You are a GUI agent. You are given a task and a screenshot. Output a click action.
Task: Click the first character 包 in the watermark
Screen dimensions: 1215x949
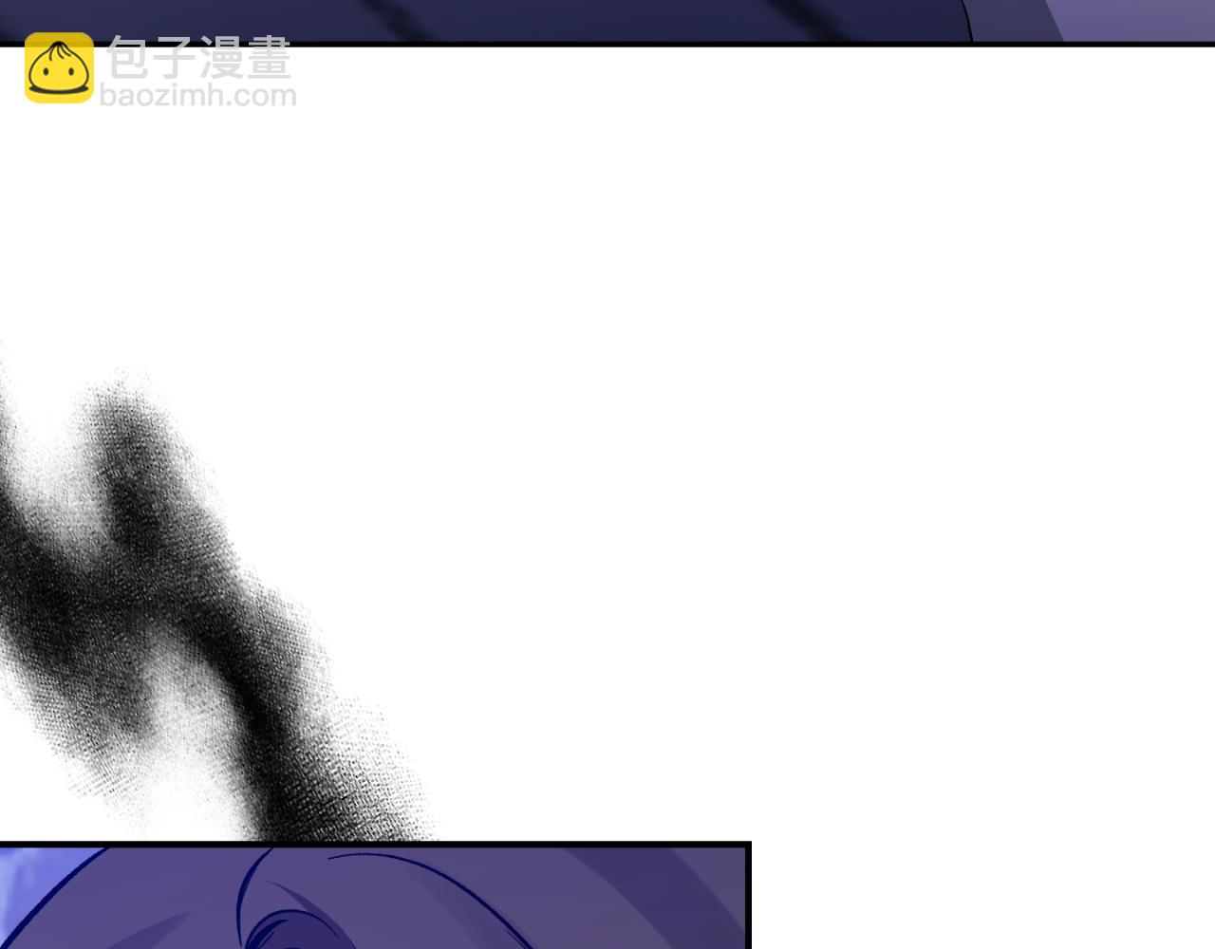coord(129,59)
